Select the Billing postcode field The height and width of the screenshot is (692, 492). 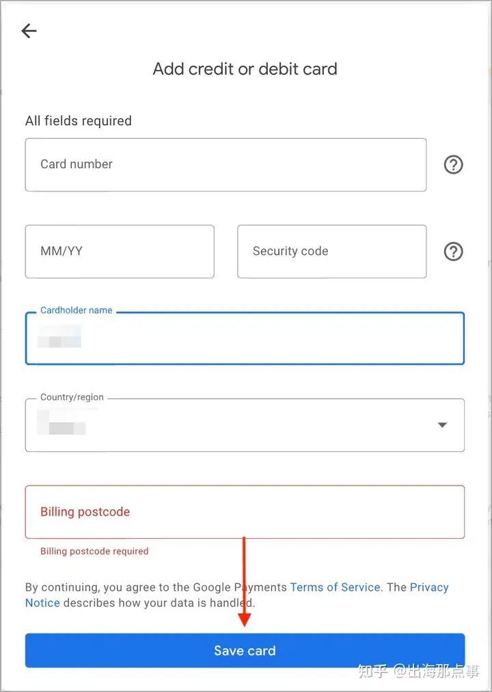[x=245, y=512]
